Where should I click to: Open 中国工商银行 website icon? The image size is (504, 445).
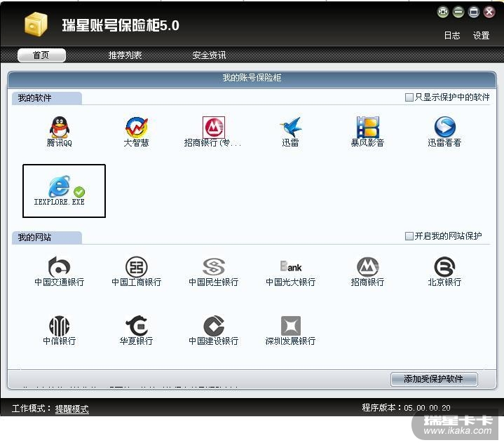pyautogui.click(x=136, y=267)
